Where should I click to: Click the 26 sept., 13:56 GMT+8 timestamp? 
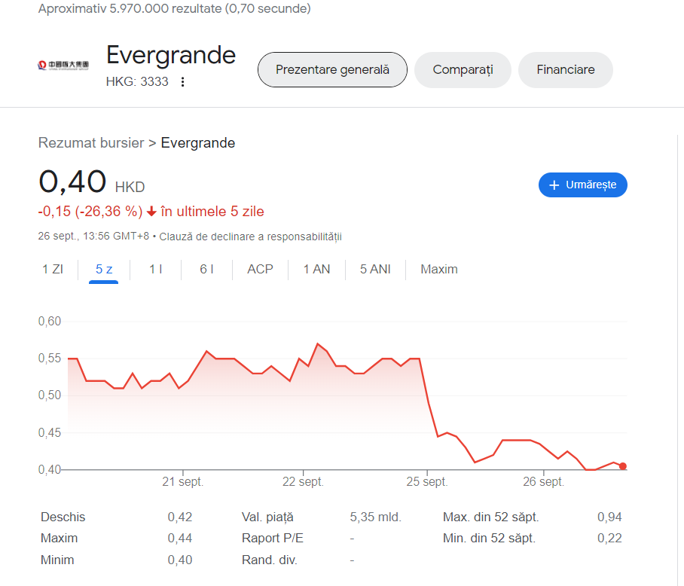pos(93,237)
